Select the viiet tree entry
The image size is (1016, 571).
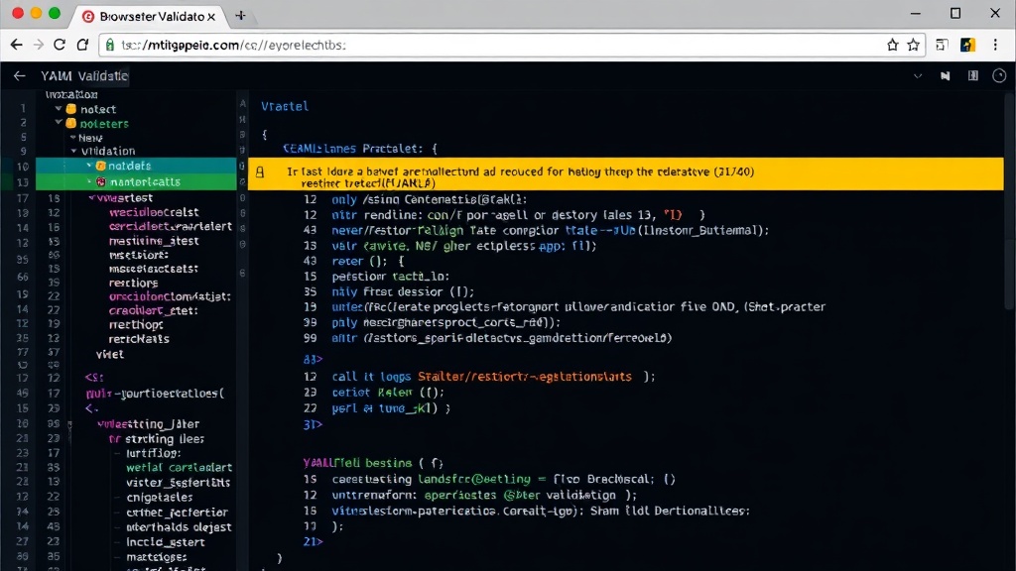[x=109, y=354]
